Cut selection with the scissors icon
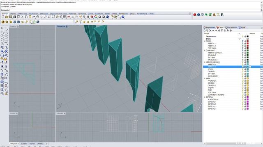 tap(22, 17)
